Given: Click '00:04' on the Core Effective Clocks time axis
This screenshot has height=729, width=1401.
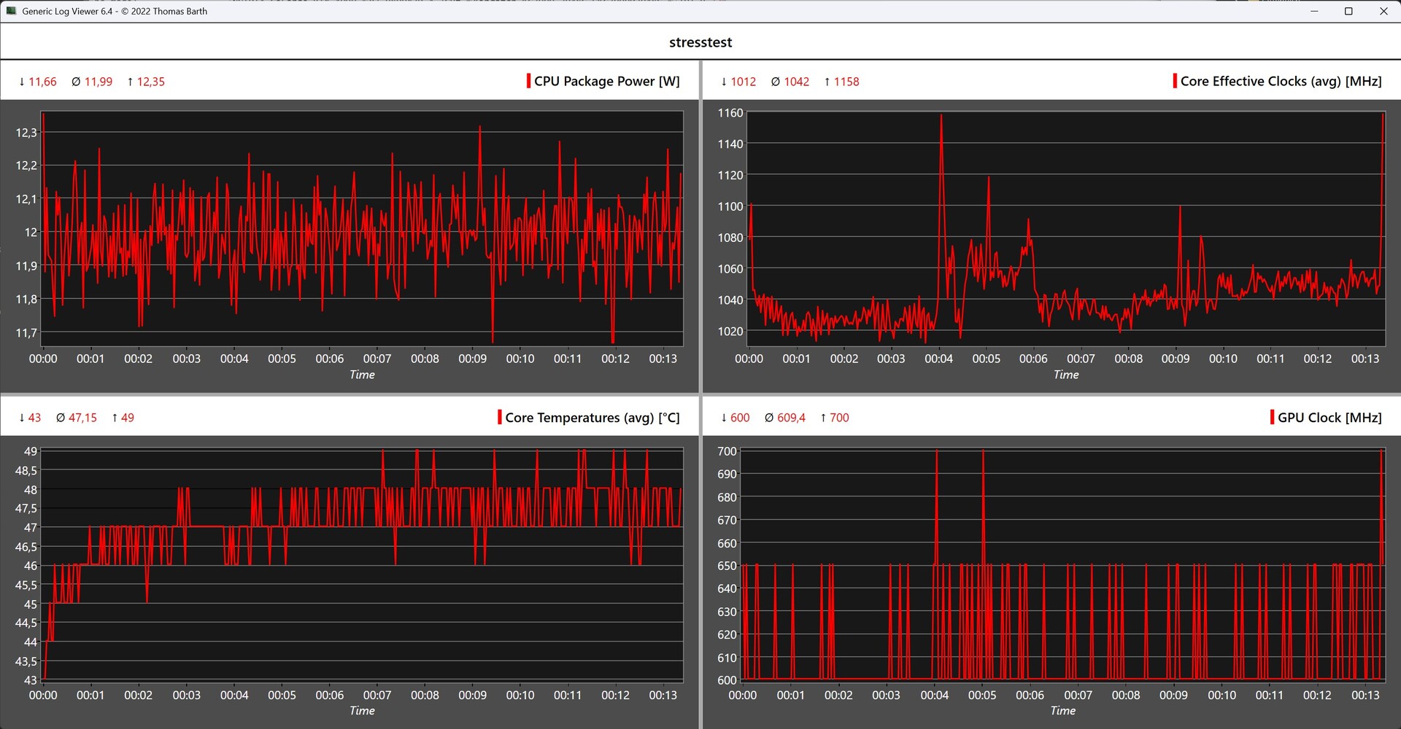Looking at the screenshot, I should [x=938, y=359].
